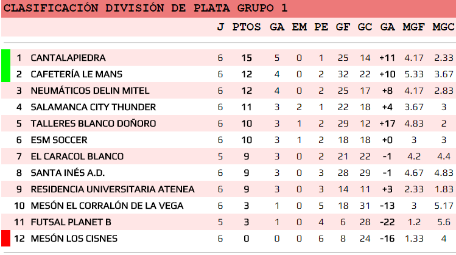This screenshot has width=456, height=255.
Task: Click the GF column header
Action: click(x=342, y=27)
